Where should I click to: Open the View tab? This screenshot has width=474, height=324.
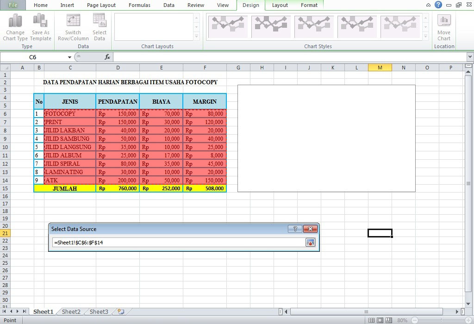click(223, 5)
